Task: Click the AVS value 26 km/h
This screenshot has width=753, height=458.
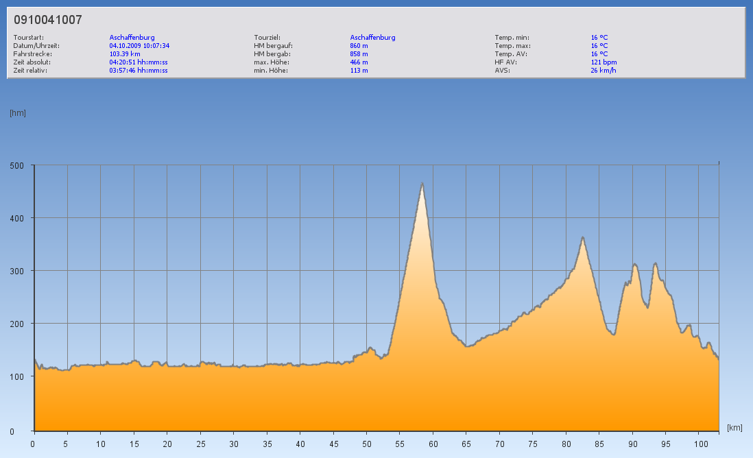Action: [x=603, y=70]
